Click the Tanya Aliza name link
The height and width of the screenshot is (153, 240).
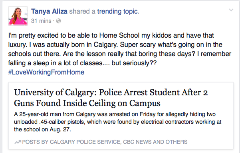(x=49, y=11)
